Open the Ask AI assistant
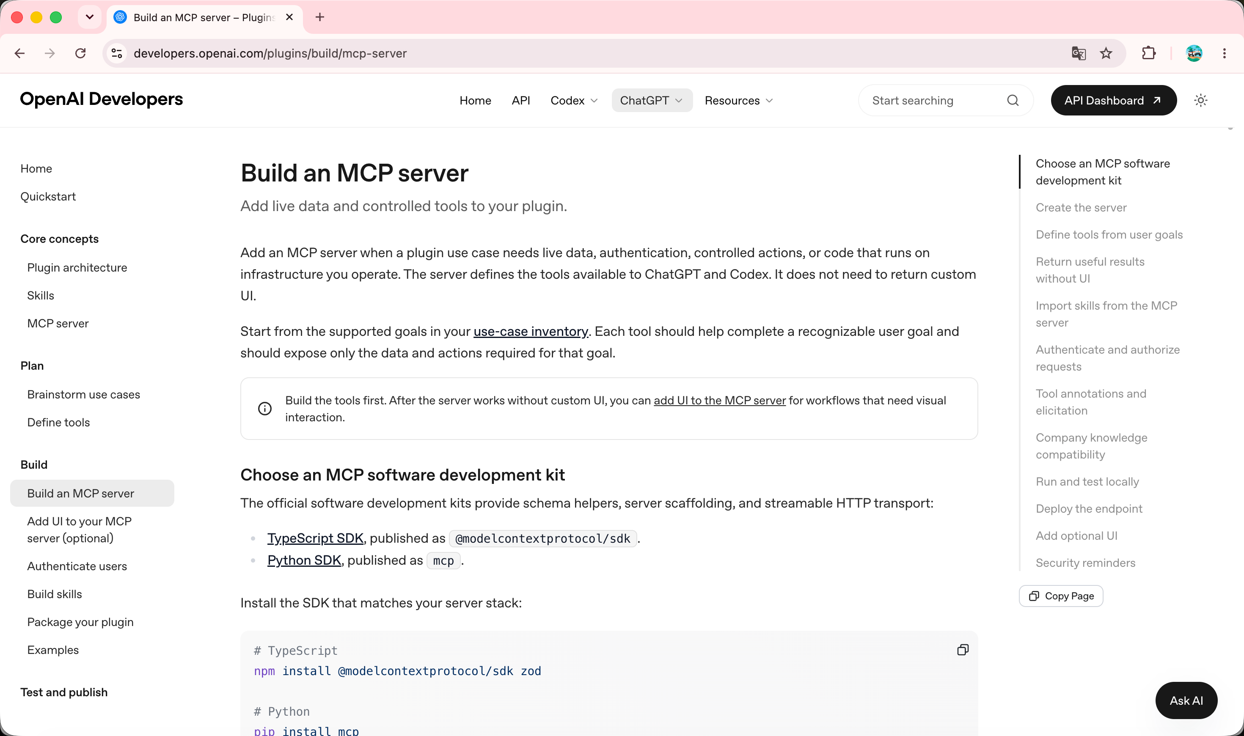Viewport: 1244px width, 736px height. pos(1186,700)
